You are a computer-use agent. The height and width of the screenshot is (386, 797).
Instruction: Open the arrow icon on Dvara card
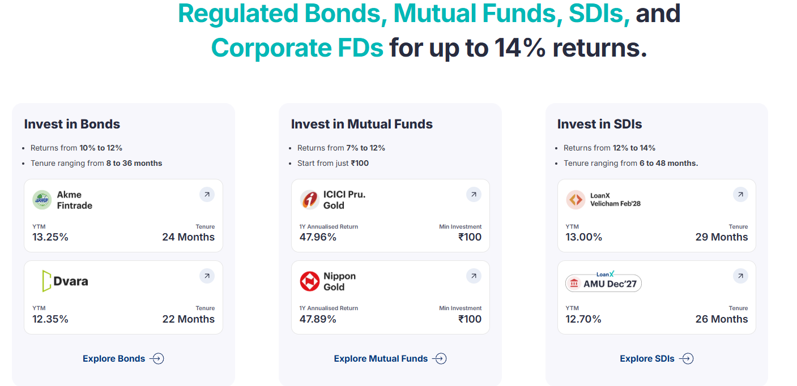(207, 276)
